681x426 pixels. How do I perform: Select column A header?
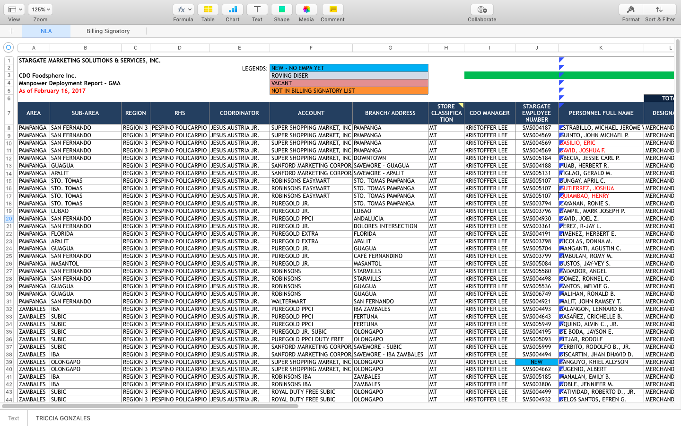pos(34,48)
